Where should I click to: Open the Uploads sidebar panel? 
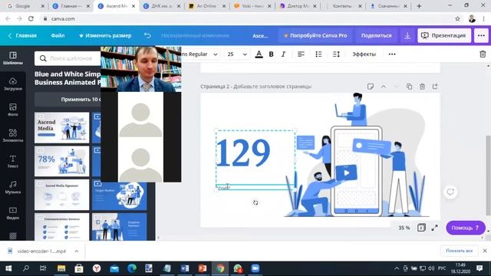point(13,84)
